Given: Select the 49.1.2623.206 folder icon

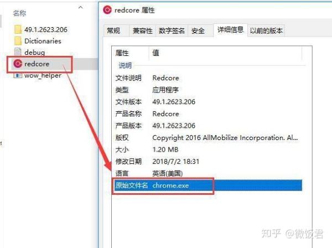Looking at the screenshot, I should pyautogui.click(x=18, y=29).
